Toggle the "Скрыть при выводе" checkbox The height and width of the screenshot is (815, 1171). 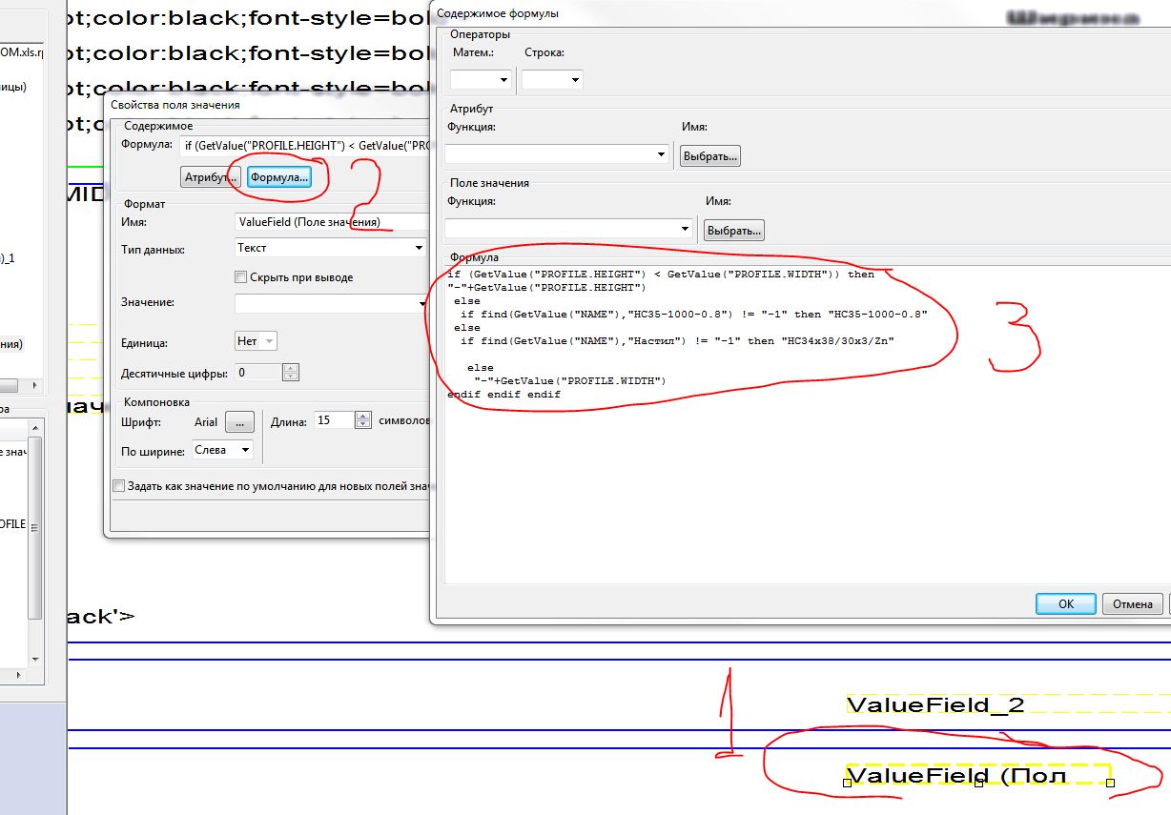coord(241,277)
